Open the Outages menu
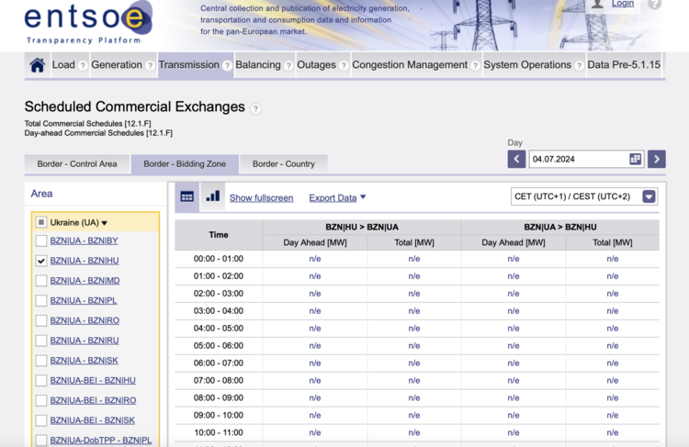The height and width of the screenshot is (447, 689). click(316, 65)
